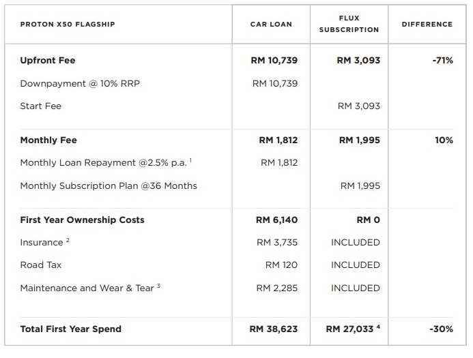This screenshot has width=473, height=358.
Task: Click the PROTON X50 FLAGSHIP column header
Action: pos(68,25)
